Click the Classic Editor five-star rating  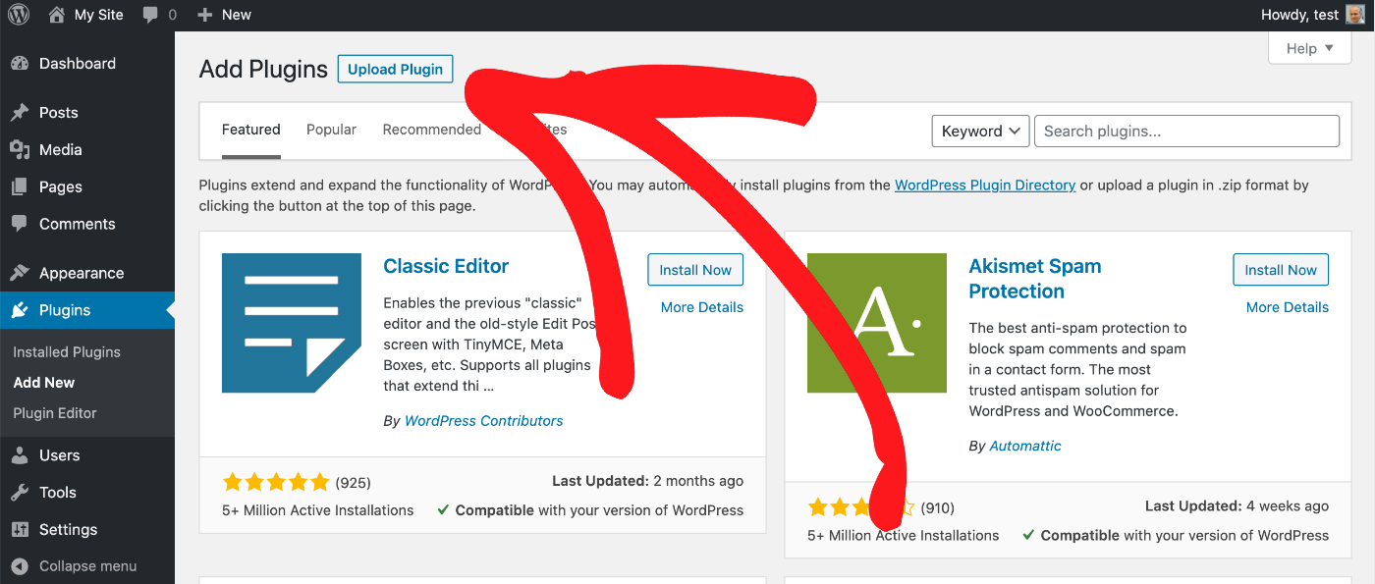tap(276, 482)
